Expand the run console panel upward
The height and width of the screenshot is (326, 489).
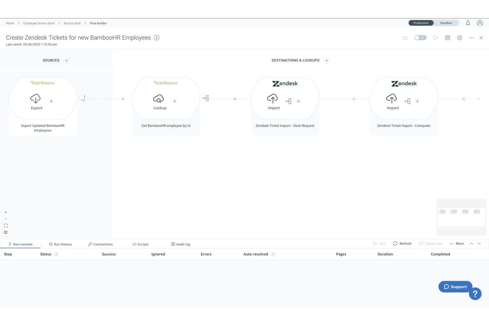[x=471, y=243]
